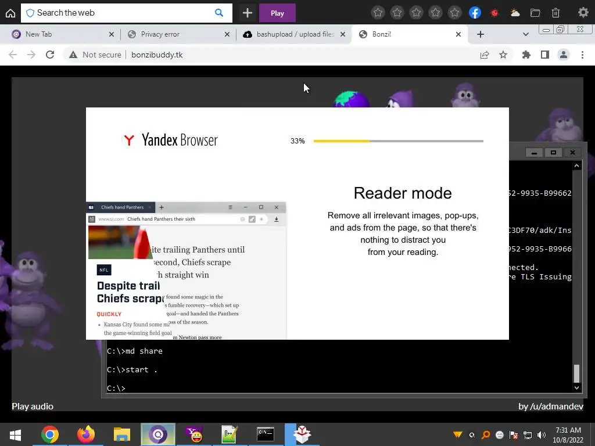Open Command Prompt taskbar icon
This screenshot has height=446, width=595.
pyautogui.click(x=266, y=434)
